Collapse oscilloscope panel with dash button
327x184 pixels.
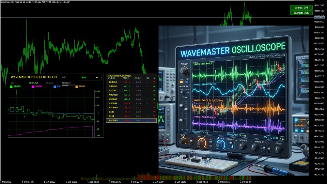[96, 77]
